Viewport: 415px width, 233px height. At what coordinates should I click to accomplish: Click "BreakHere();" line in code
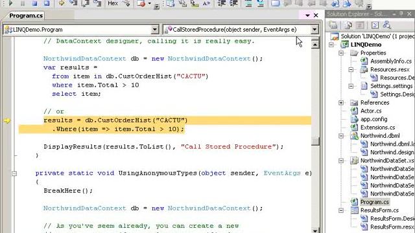(68, 191)
